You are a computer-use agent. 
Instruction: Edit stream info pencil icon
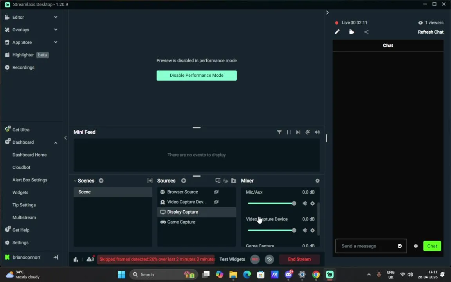click(x=337, y=32)
